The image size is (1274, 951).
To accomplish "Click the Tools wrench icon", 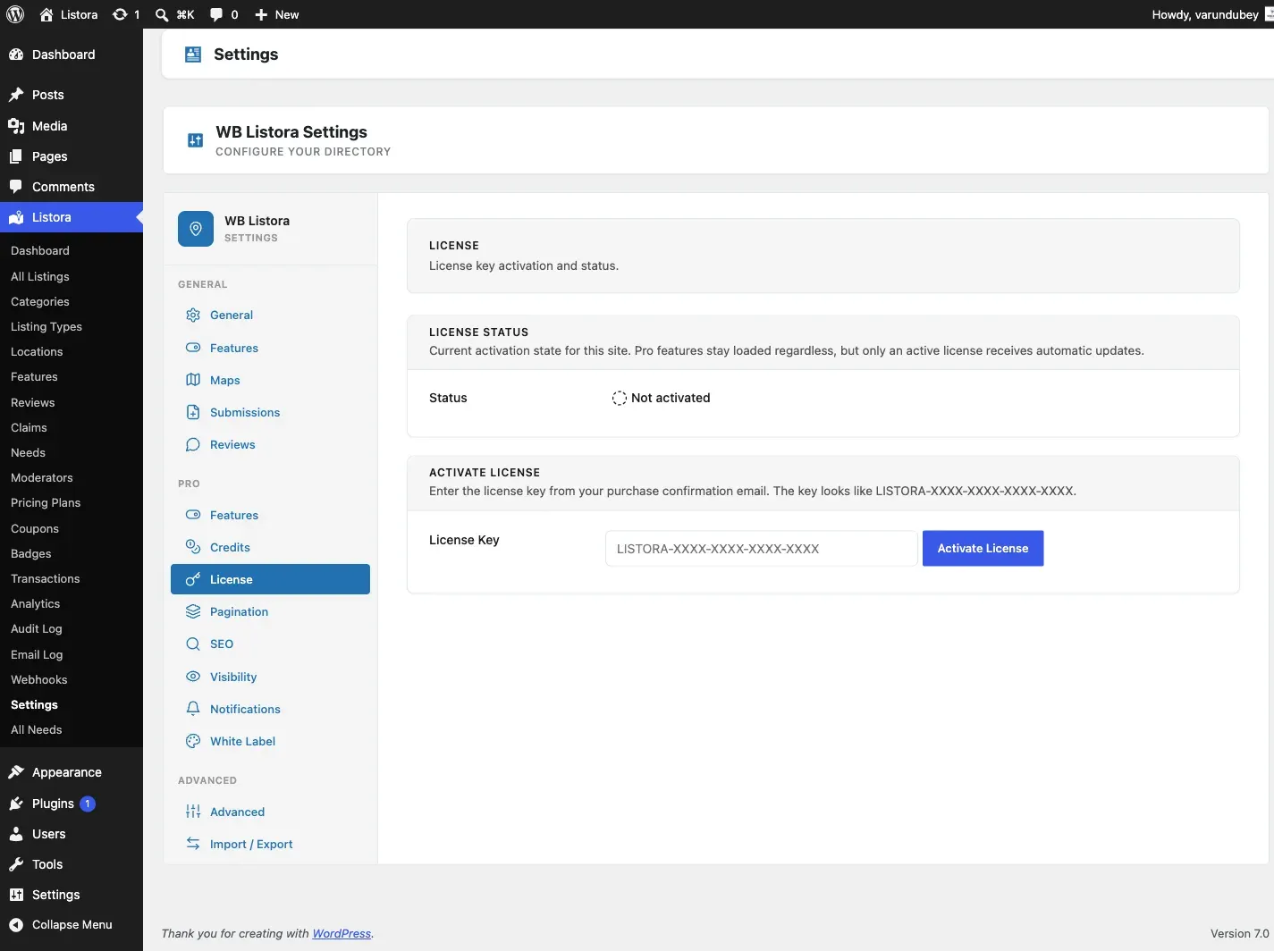I will pos(16,864).
